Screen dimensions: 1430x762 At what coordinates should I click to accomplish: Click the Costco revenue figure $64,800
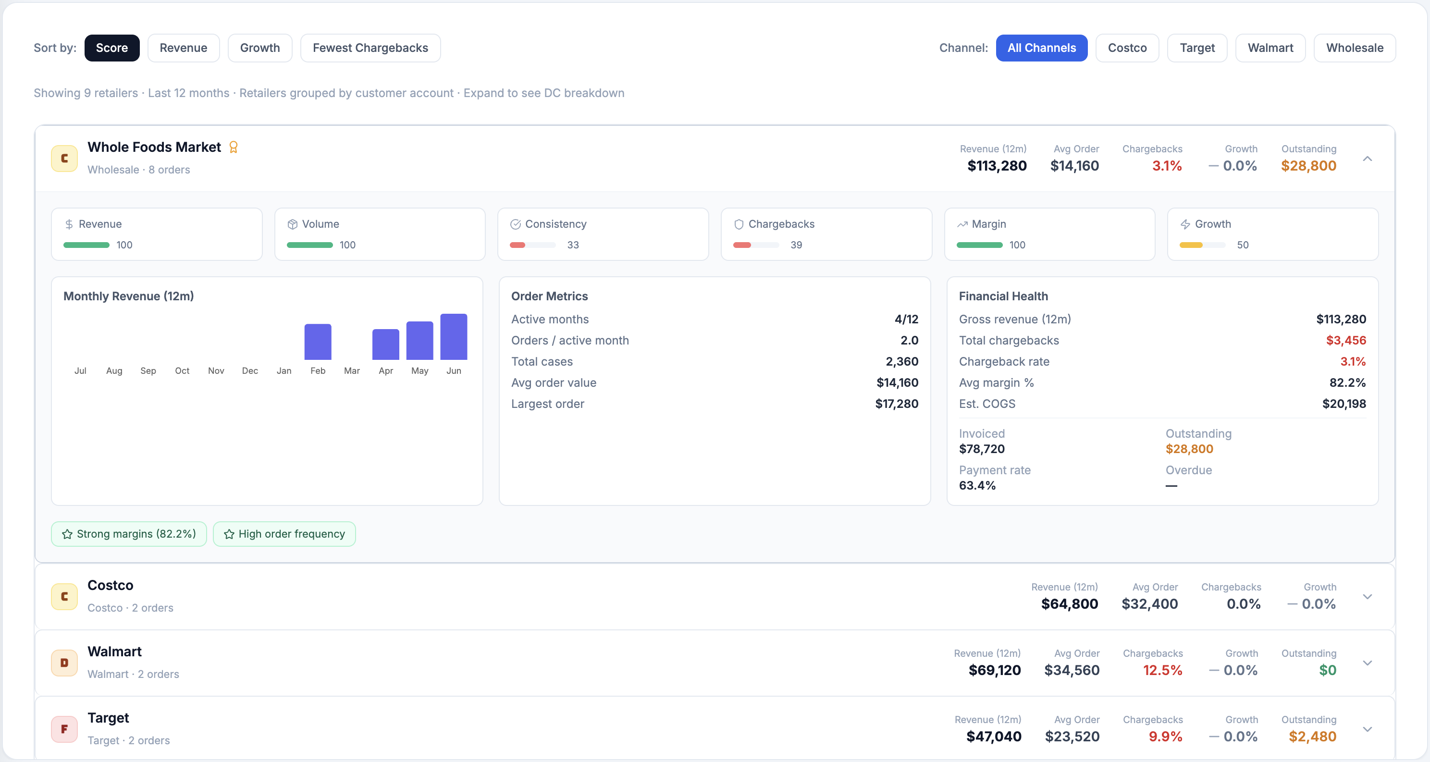pos(1070,604)
